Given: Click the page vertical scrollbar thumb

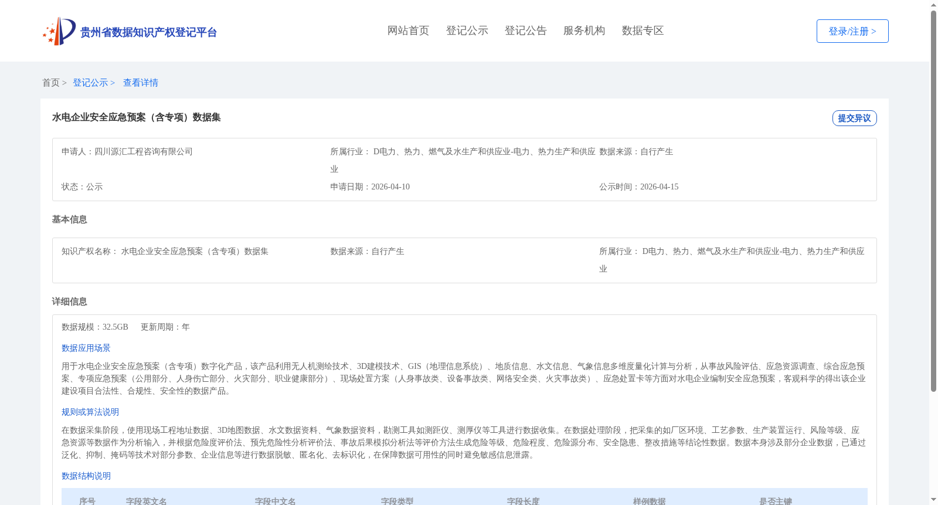Looking at the screenshot, I should (933, 201).
